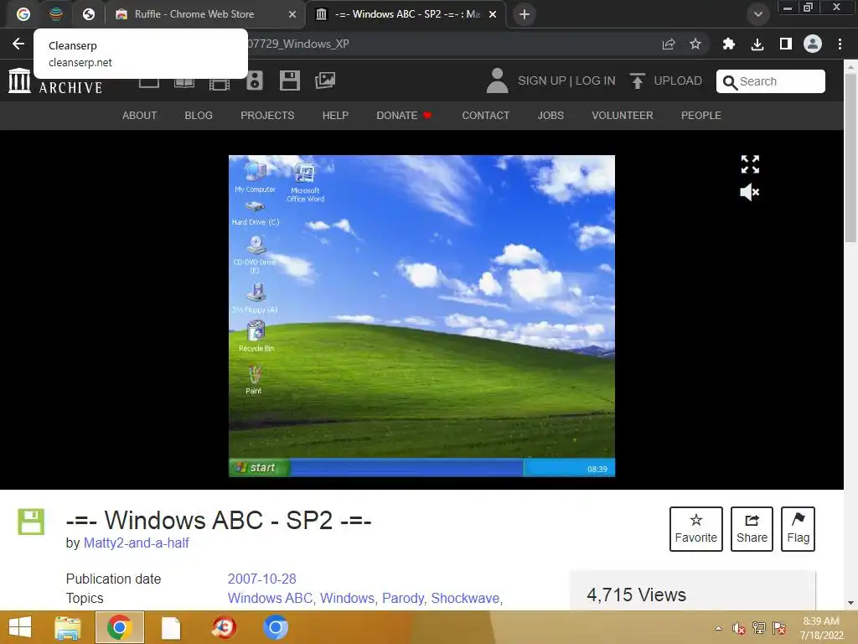Click the Recycle Bin icon in emulator
Screen dimensions: 858x644
[x=256, y=336]
